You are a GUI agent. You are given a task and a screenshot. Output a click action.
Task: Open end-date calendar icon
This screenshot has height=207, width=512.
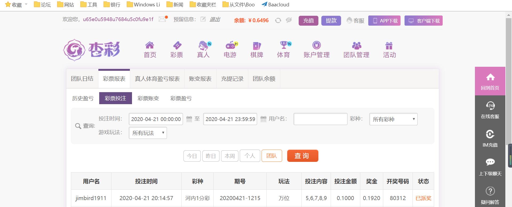(263, 119)
